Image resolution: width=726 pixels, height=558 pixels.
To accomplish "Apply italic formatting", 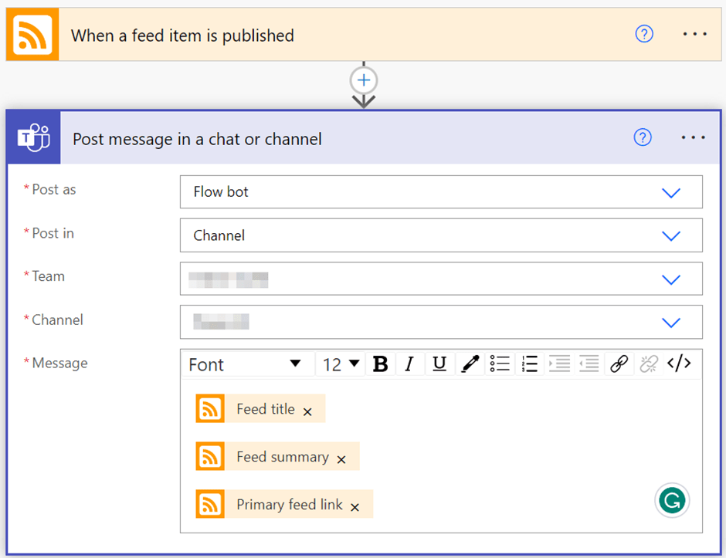I will [x=409, y=364].
